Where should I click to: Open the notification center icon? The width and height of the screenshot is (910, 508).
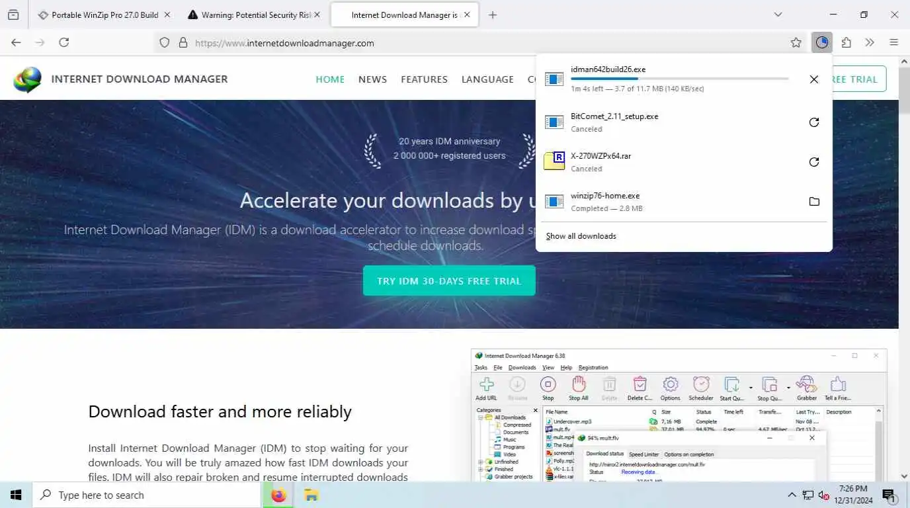click(889, 495)
